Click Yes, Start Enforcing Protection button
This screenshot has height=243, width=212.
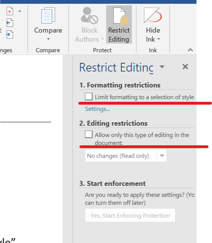click(130, 215)
